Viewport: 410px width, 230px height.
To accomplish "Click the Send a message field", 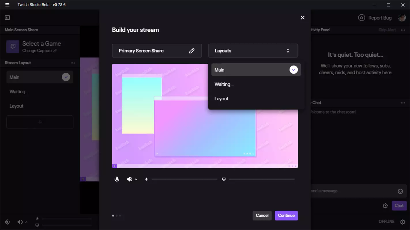I will [358, 191].
